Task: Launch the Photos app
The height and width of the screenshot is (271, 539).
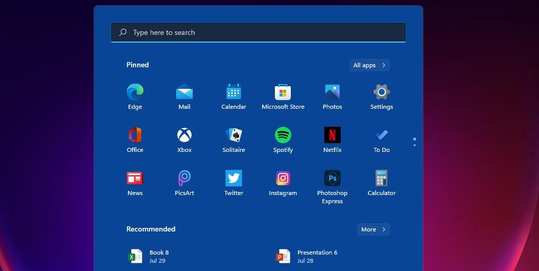Action: point(332,97)
